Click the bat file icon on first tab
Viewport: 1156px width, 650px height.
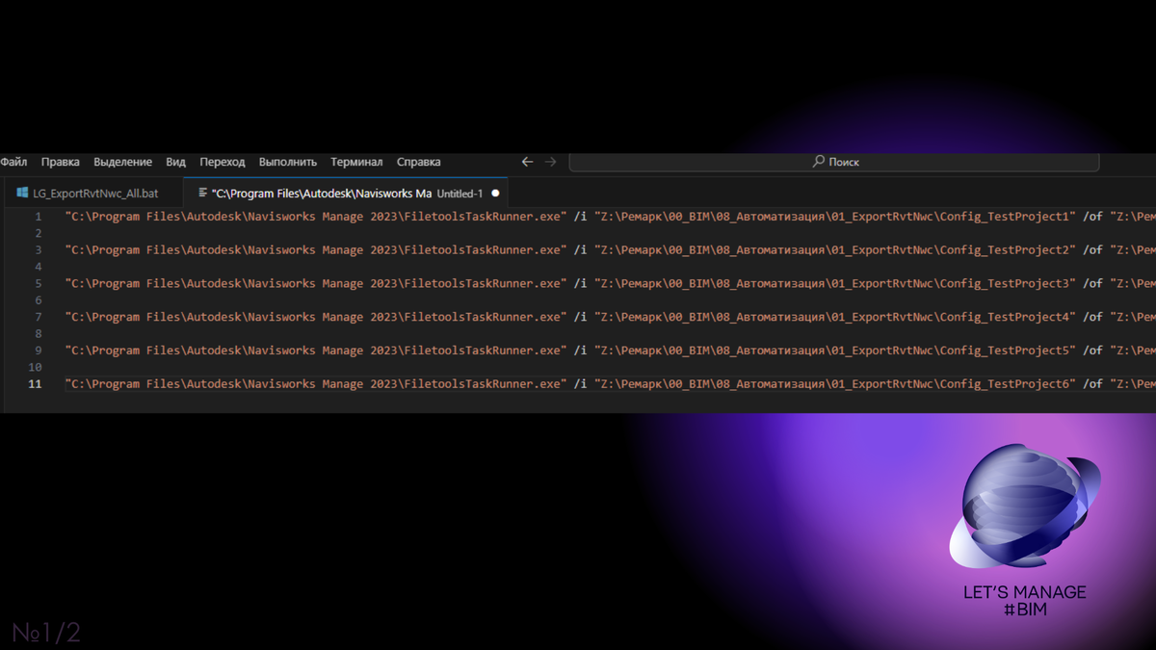[22, 193]
